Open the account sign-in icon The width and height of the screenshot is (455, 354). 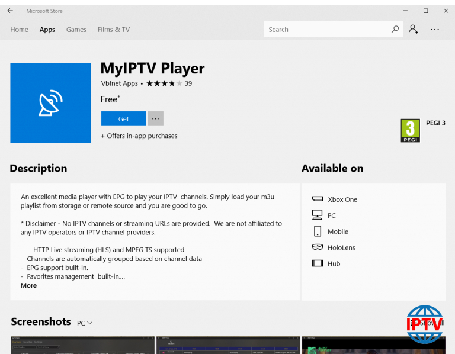414,29
